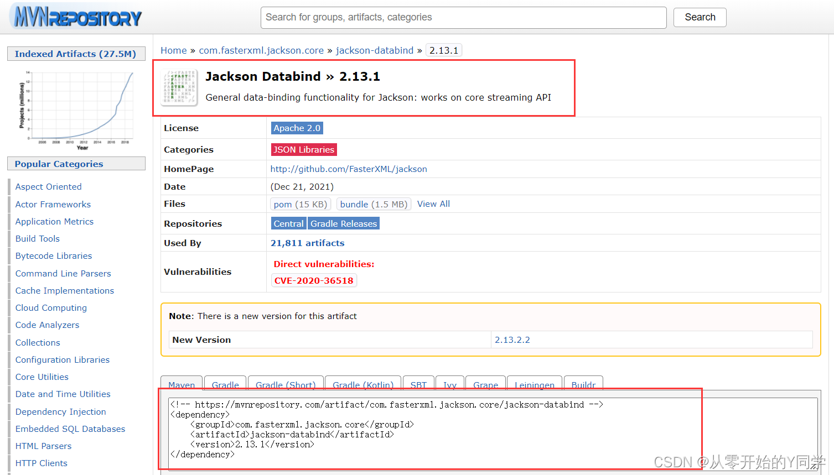Switch to the Gradle (Short) tab
Image resolution: width=834 pixels, height=475 pixels.
point(286,383)
